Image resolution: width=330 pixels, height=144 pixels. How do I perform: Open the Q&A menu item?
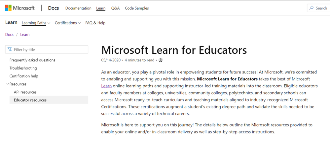coord(116,8)
